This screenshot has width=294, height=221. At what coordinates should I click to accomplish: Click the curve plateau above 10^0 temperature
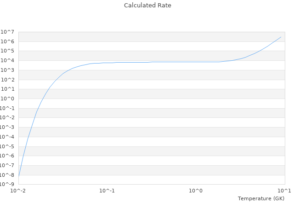pos(196,62)
